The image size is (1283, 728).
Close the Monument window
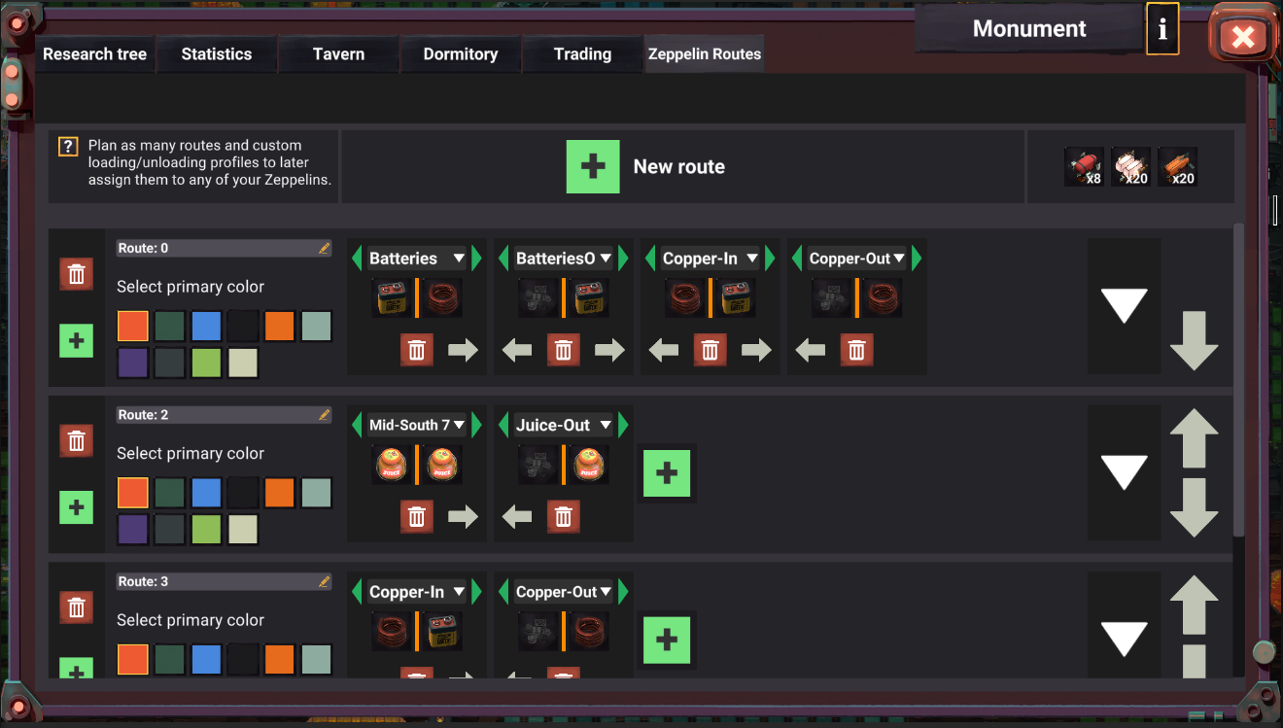pos(1242,38)
